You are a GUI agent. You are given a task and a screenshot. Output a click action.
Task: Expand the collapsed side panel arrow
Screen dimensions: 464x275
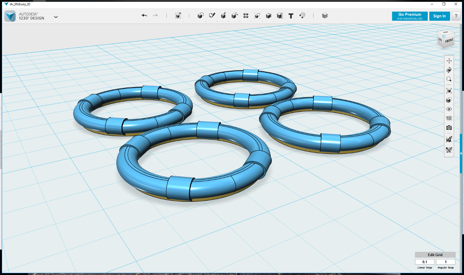coord(461,153)
